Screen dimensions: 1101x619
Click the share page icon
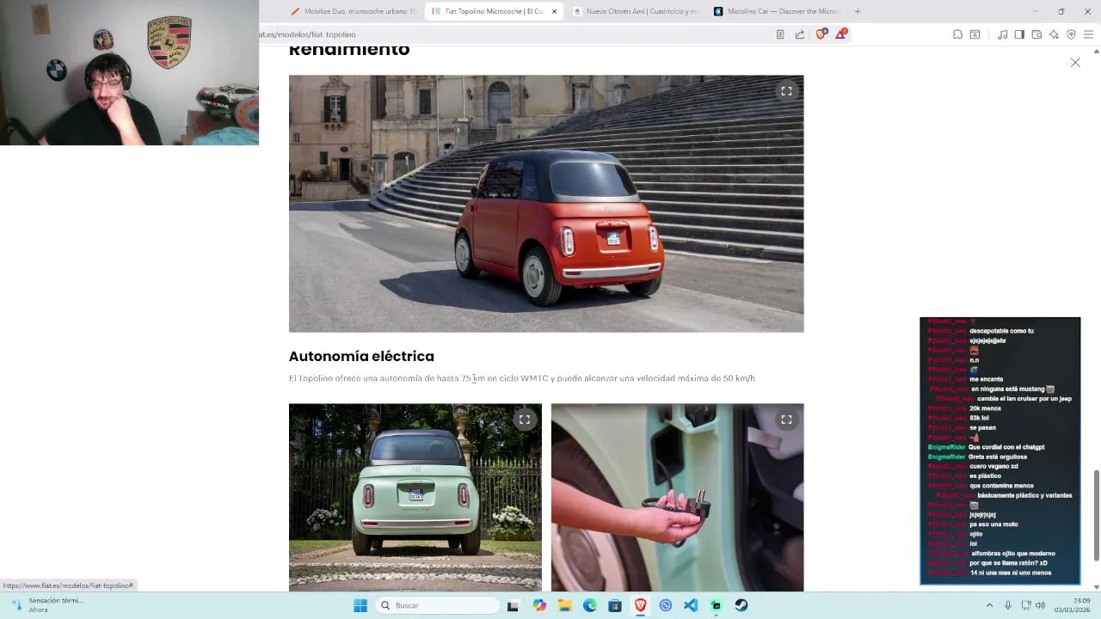tap(800, 34)
